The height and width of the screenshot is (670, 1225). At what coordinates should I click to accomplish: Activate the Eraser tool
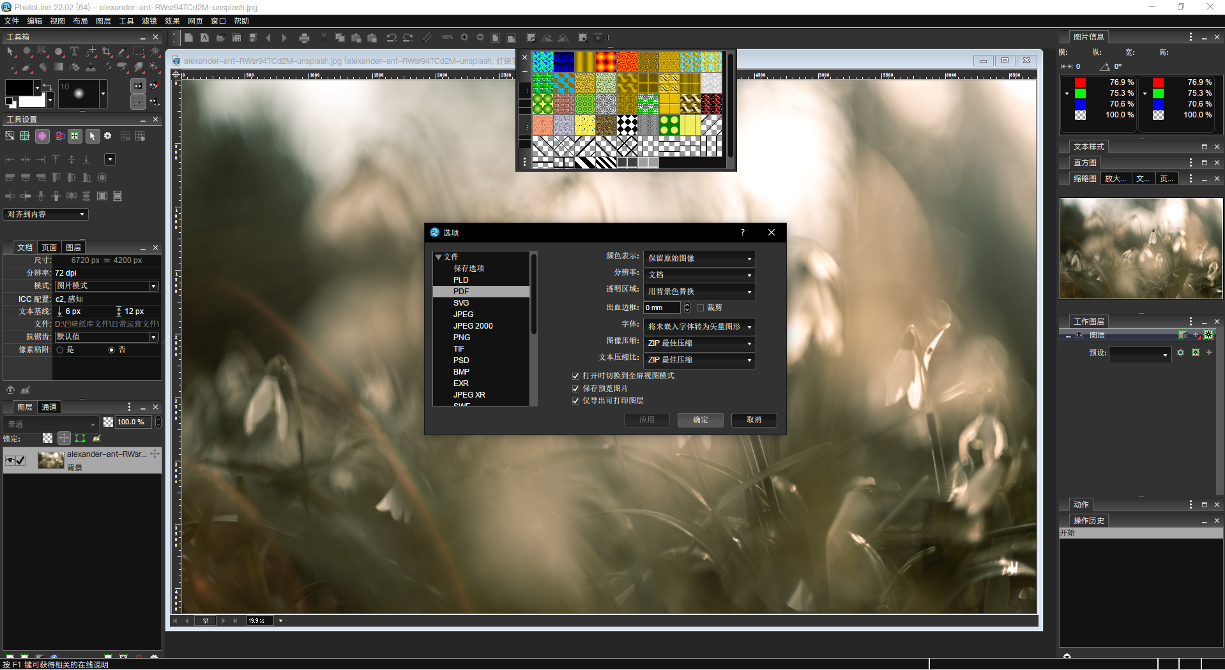pos(26,68)
